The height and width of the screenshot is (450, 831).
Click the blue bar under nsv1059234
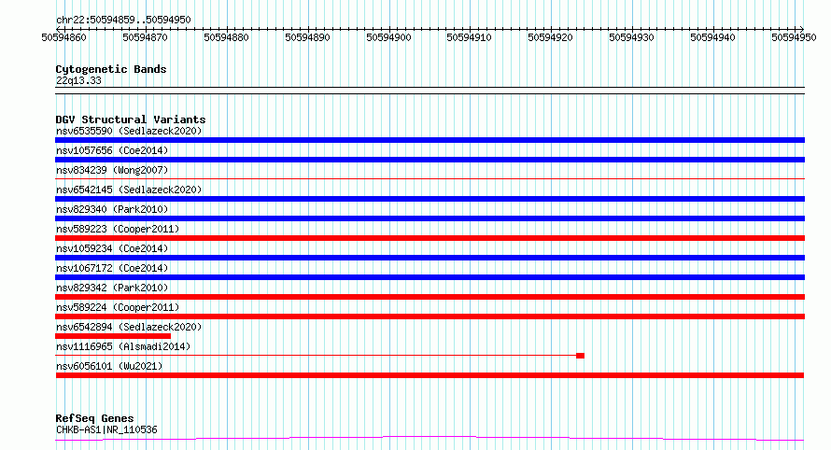tap(430, 258)
